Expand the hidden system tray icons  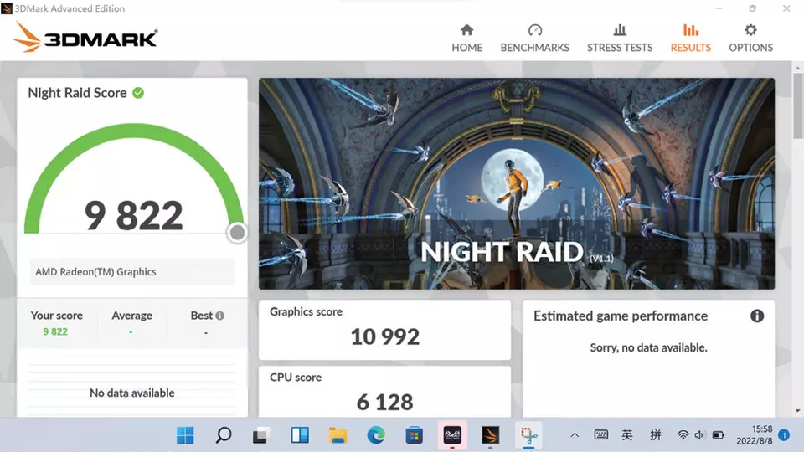pyautogui.click(x=575, y=435)
